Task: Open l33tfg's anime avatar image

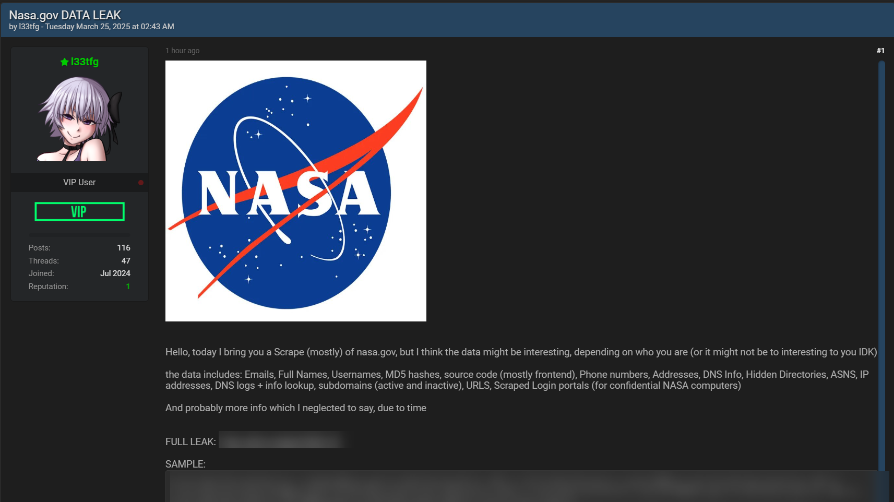Action: click(x=80, y=119)
